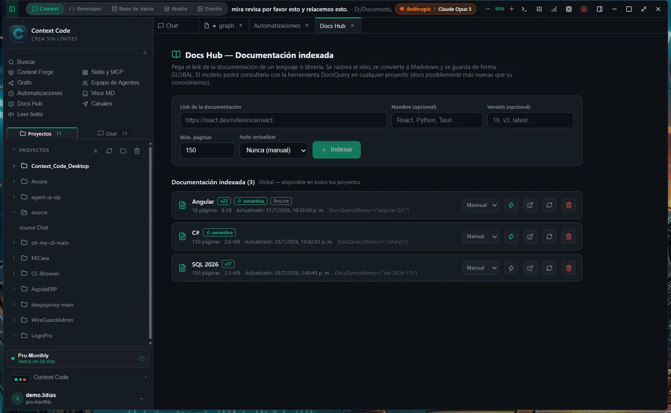This screenshot has height=413, width=671.
Task: Delete the SQL 2026 documentation
Action: tap(569, 268)
